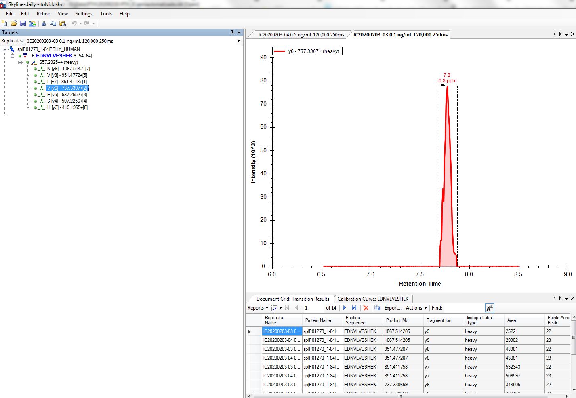
Task: Collapse the sp|P01270_1-84|PTHY_HUMAN protein node
Action: 5,49
